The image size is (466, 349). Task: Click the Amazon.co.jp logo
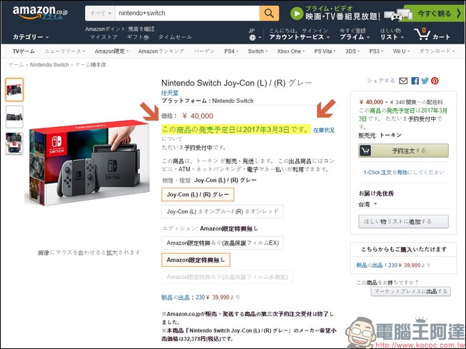tap(40, 12)
